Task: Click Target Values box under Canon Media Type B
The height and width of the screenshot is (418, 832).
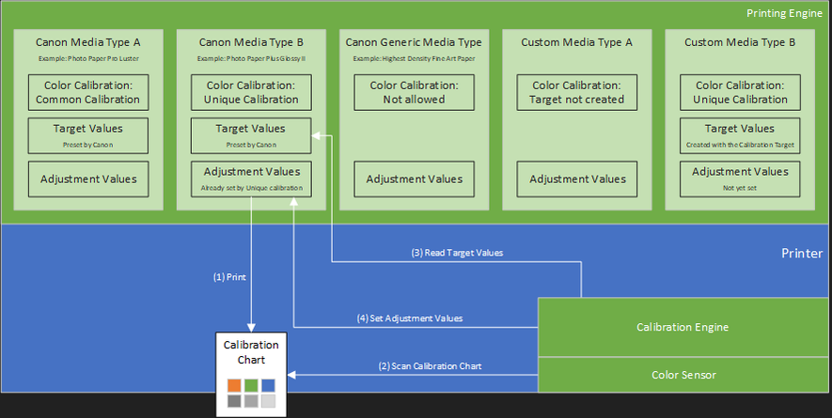Action: pos(251,136)
